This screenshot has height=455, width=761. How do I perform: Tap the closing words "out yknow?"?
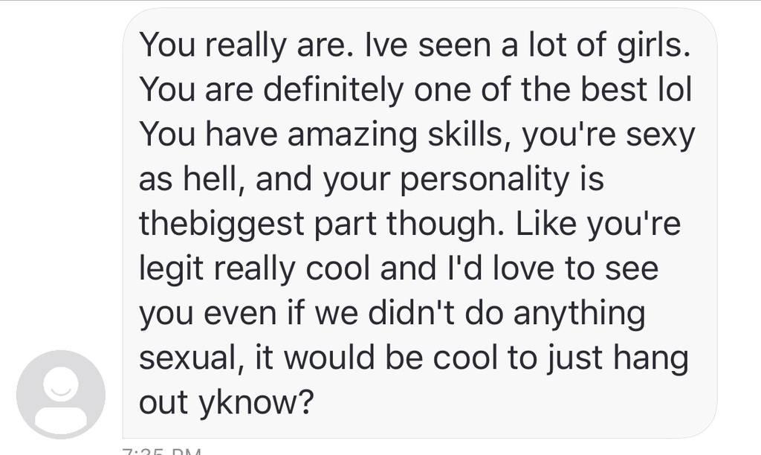[226, 404]
